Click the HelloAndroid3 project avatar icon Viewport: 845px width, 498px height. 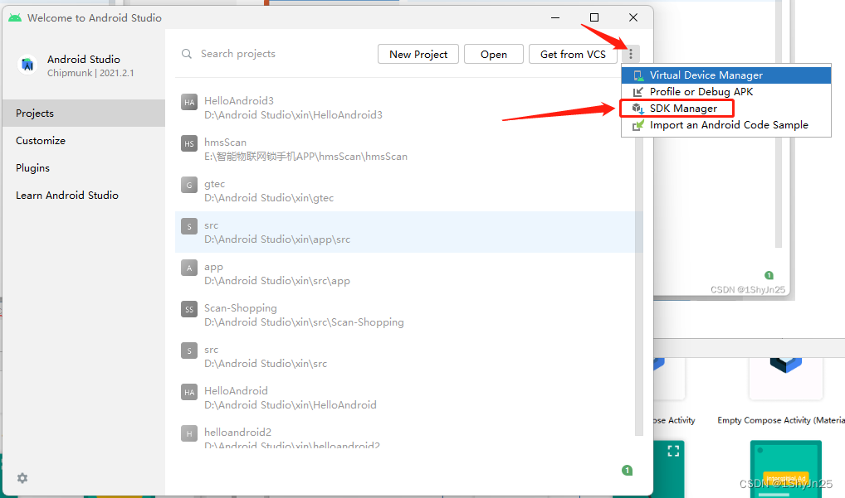pos(188,101)
